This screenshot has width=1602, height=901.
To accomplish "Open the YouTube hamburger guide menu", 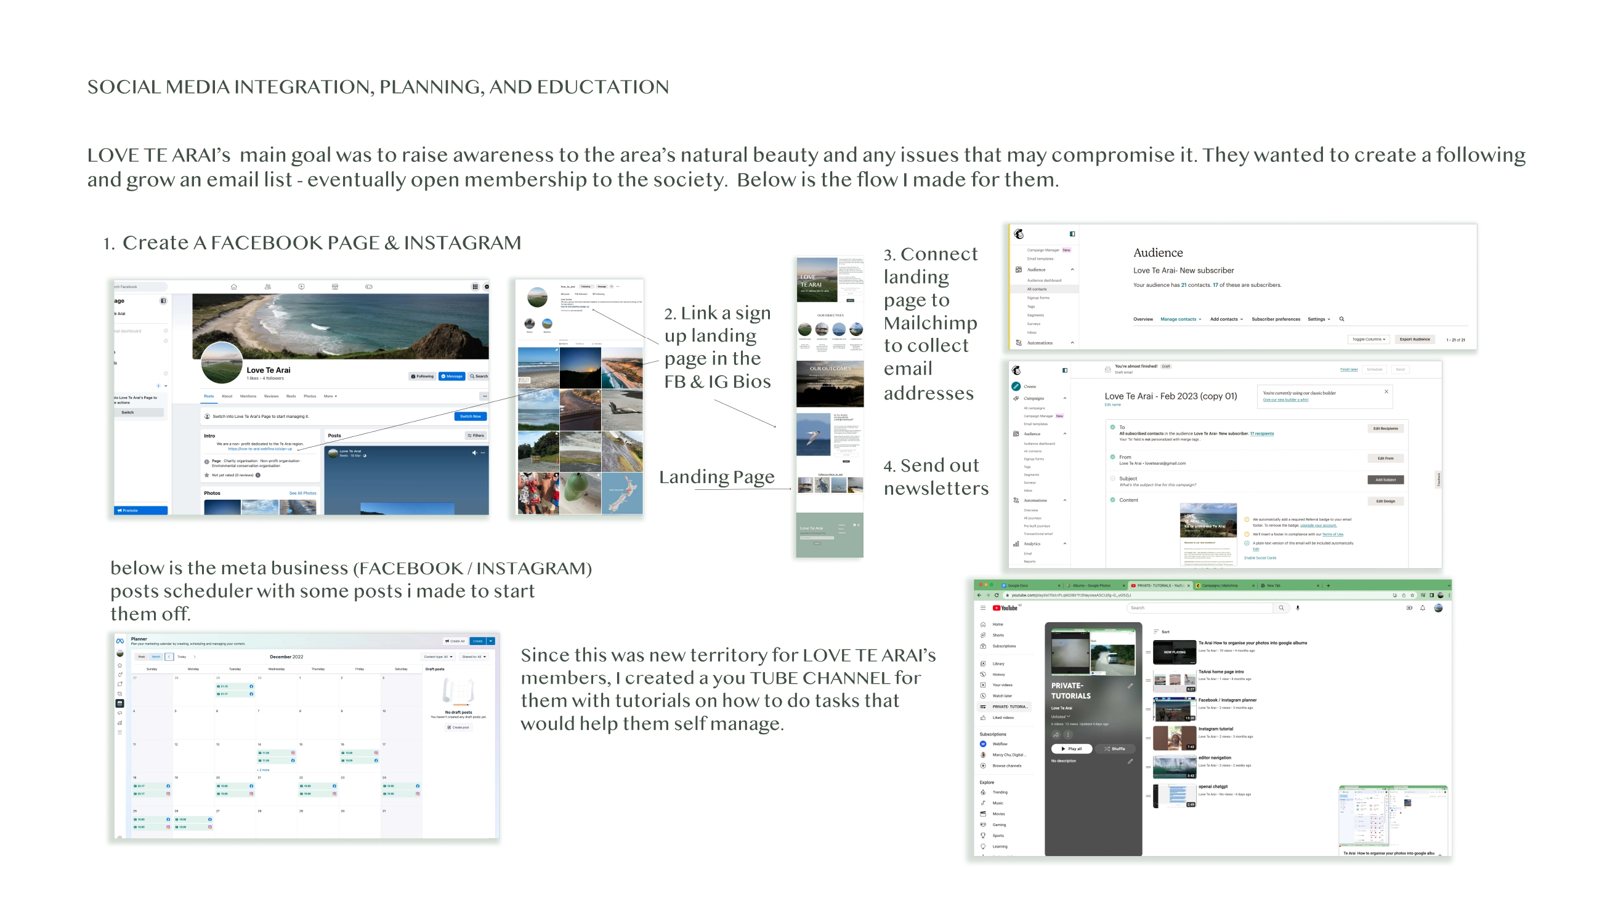I will click(x=982, y=607).
